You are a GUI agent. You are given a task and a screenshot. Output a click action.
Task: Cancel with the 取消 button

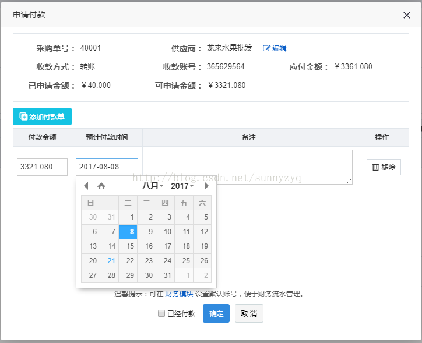coord(249,313)
